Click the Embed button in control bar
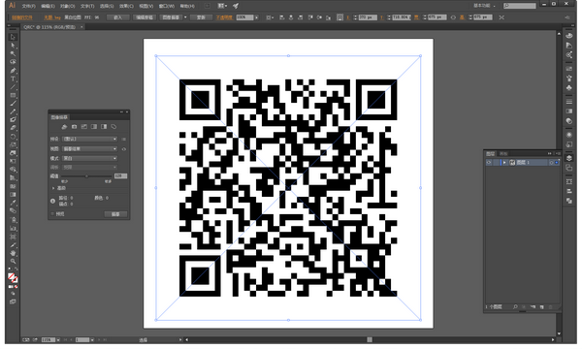The width and height of the screenshot is (582, 349). [117, 17]
